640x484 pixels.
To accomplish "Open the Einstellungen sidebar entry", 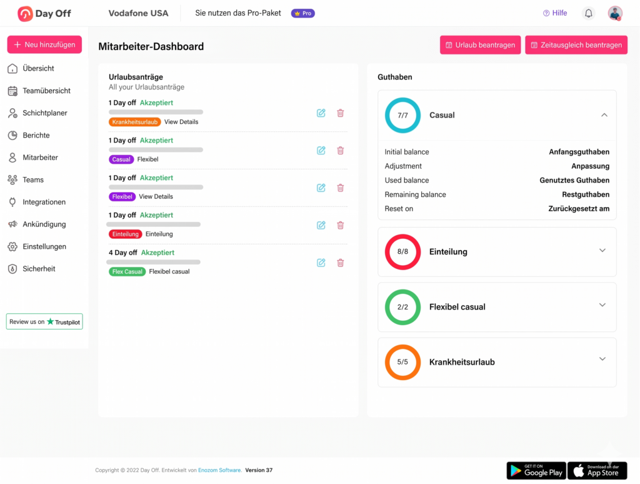I will [x=45, y=246].
